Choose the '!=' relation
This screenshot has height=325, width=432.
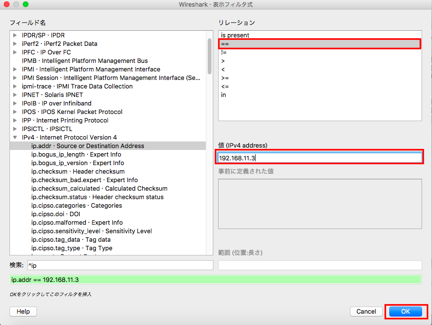tap(320, 52)
